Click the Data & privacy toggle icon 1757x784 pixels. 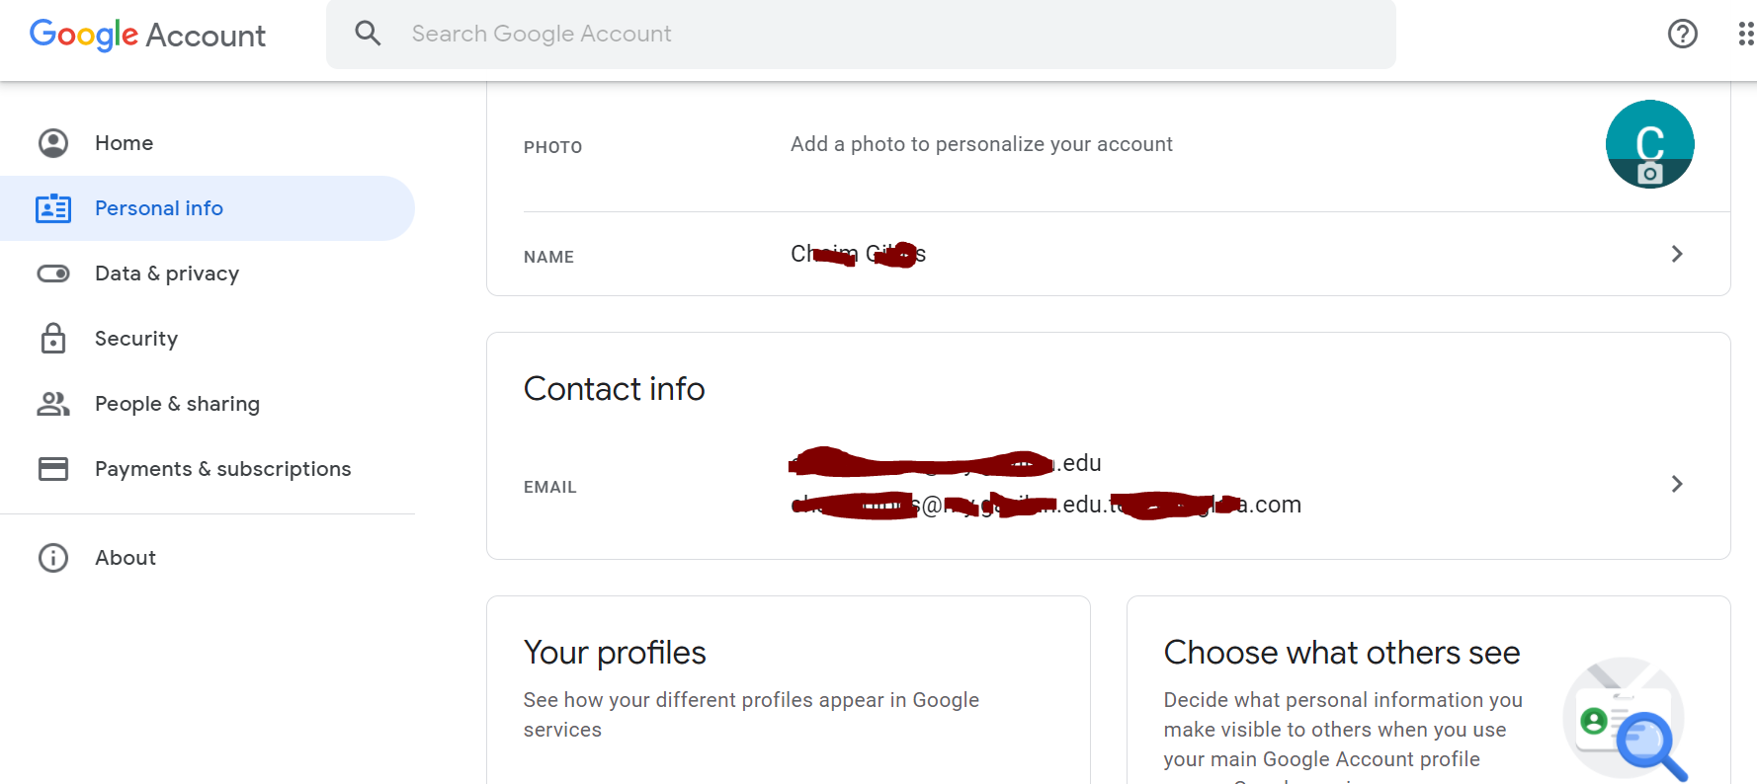(53, 274)
